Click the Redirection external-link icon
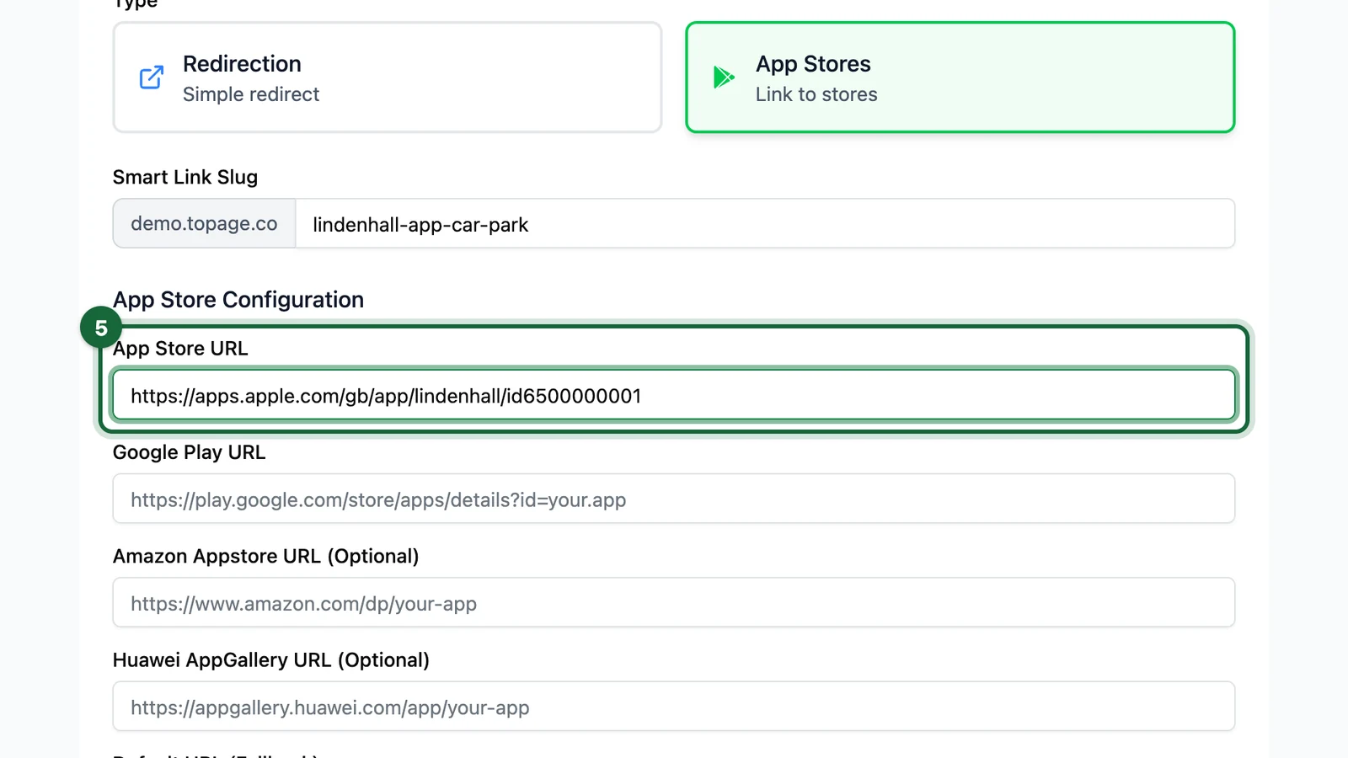The width and height of the screenshot is (1348, 758). [x=152, y=77]
